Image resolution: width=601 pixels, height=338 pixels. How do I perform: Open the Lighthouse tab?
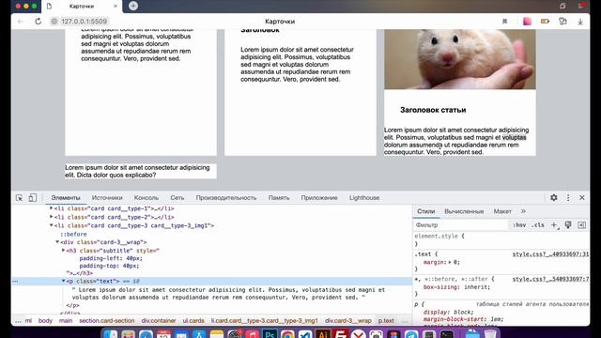coord(364,198)
